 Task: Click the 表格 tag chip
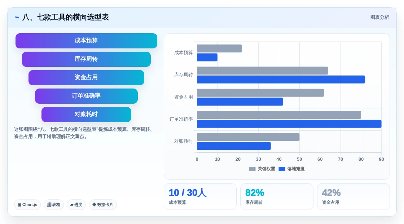pos(54,204)
